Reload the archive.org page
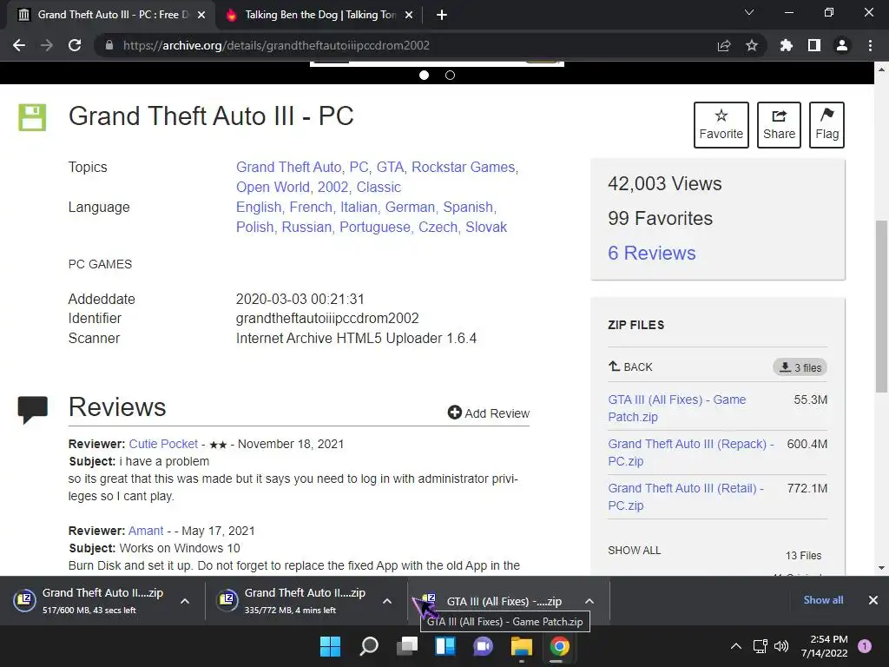The height and width of the screenshot is (667, 889). tap(75, 45)
